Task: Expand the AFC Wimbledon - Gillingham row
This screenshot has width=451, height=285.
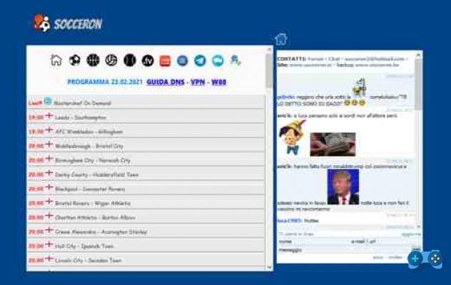Action: pyautogui.click(x=146, y=131)
